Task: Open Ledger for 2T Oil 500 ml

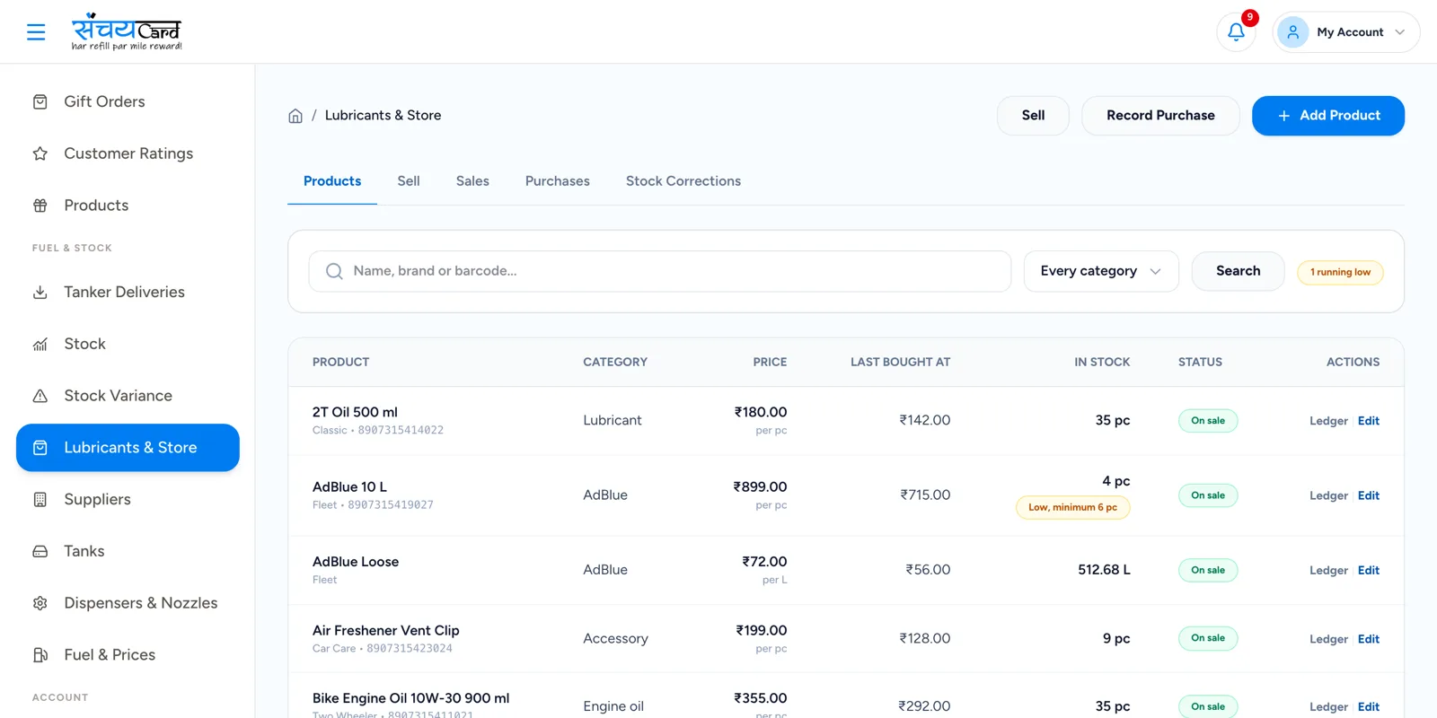Action: coord(1328,421)
